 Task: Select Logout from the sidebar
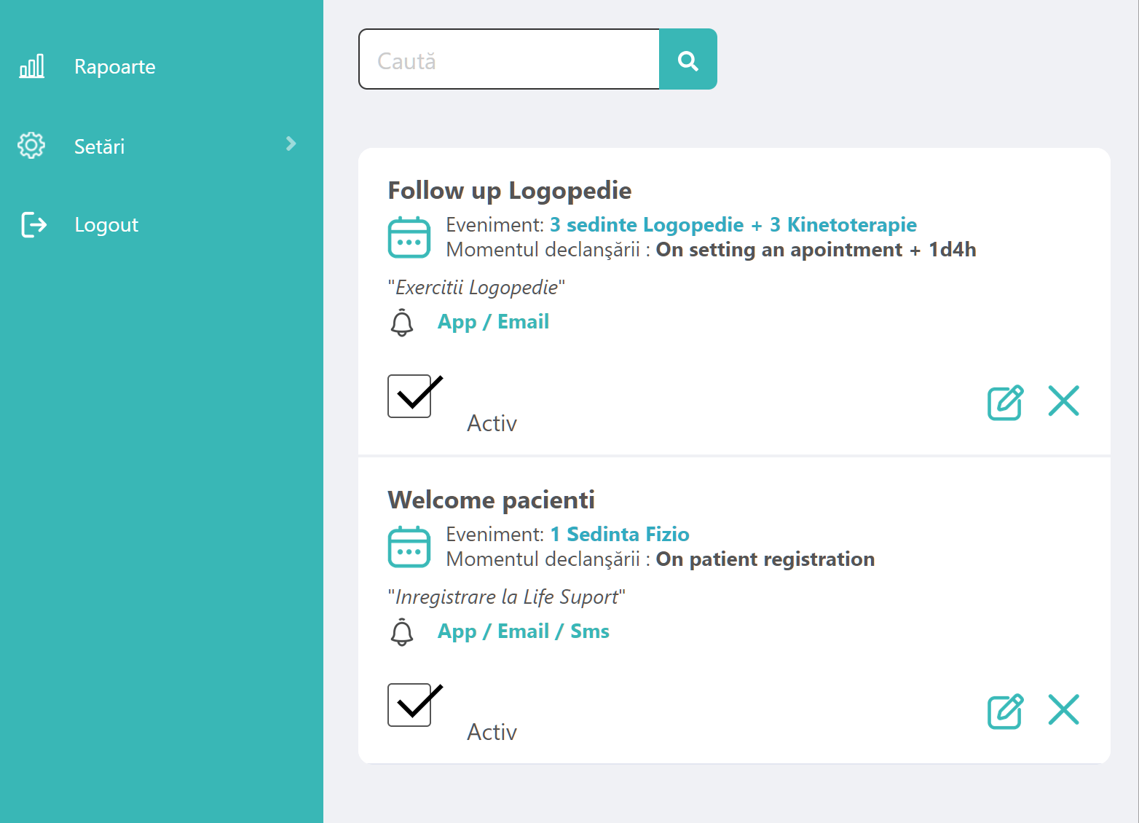click(x=106, y=225)
